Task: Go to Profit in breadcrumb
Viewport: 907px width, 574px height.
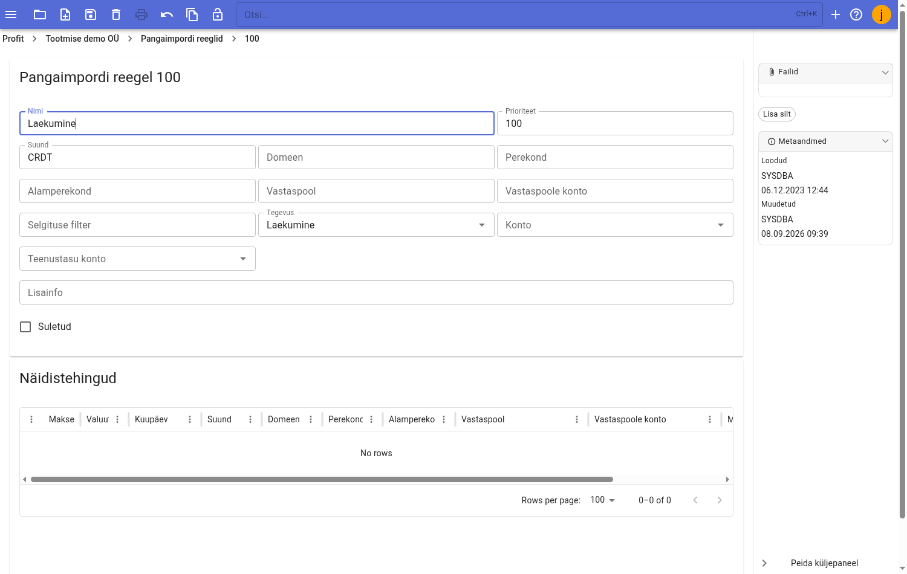Action: tap(13, 39)
